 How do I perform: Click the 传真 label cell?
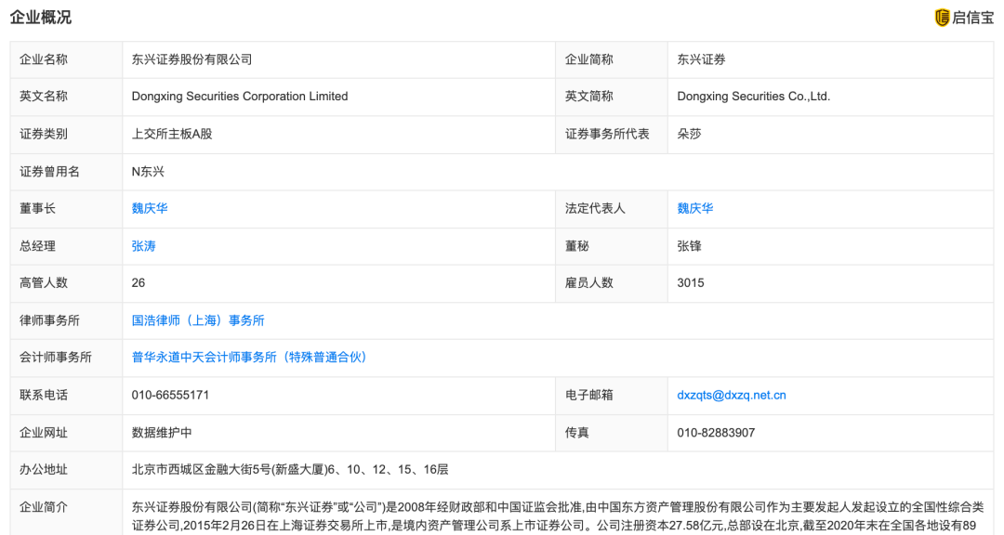[x=612, y=433]
